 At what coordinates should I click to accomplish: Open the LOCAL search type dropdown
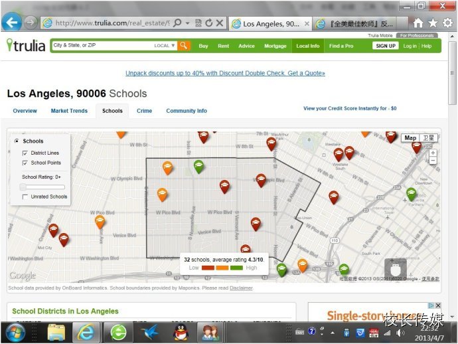(x=165, y=46)
